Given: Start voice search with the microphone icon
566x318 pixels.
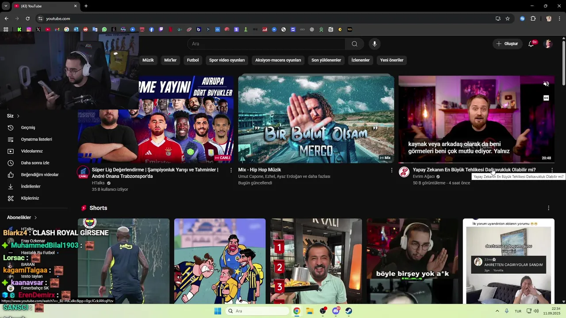Looking at the screenshot, I should click(375, 44).
